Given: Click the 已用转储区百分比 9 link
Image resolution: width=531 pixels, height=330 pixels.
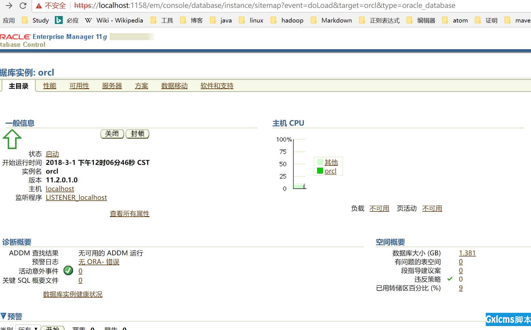Looking at the screenshot, I should (461, 288).
